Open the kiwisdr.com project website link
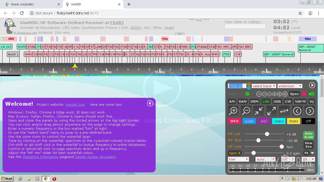 75,104
